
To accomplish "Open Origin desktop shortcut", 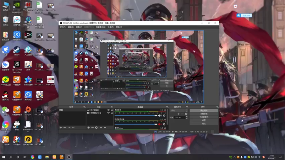I will [28, 111].
